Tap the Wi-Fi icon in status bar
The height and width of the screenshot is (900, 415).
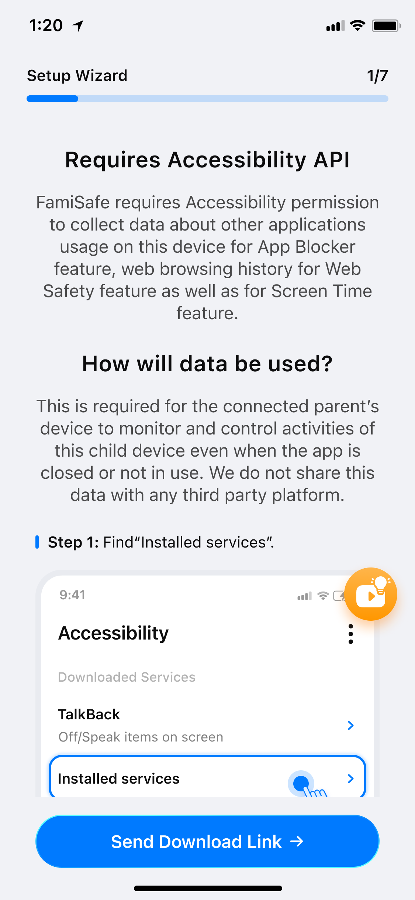[357, 26]
